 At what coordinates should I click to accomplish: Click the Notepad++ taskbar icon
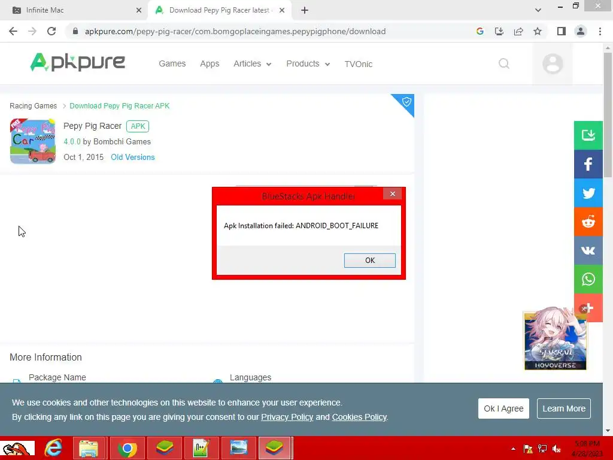click(201, 448)
